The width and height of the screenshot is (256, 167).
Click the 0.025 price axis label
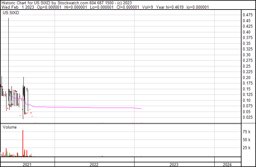(x=247, y=117)
